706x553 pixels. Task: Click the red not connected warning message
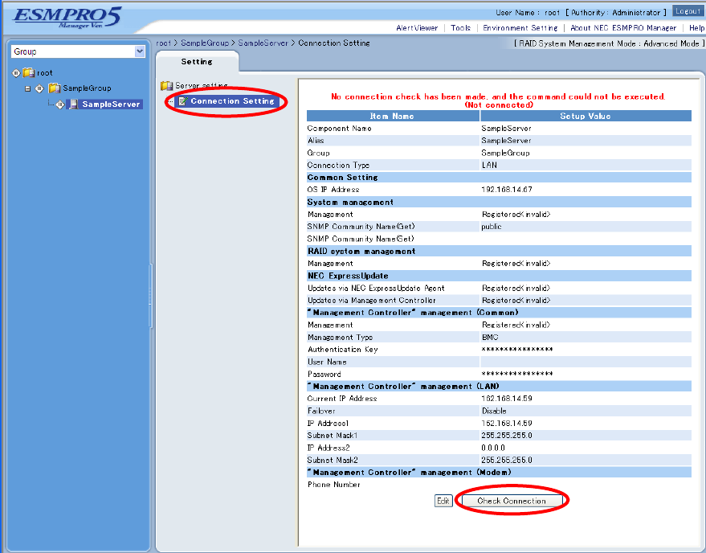pos(498,100)
